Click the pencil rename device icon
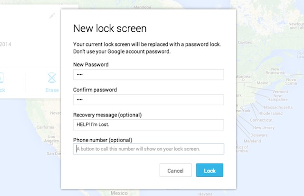 52,16
